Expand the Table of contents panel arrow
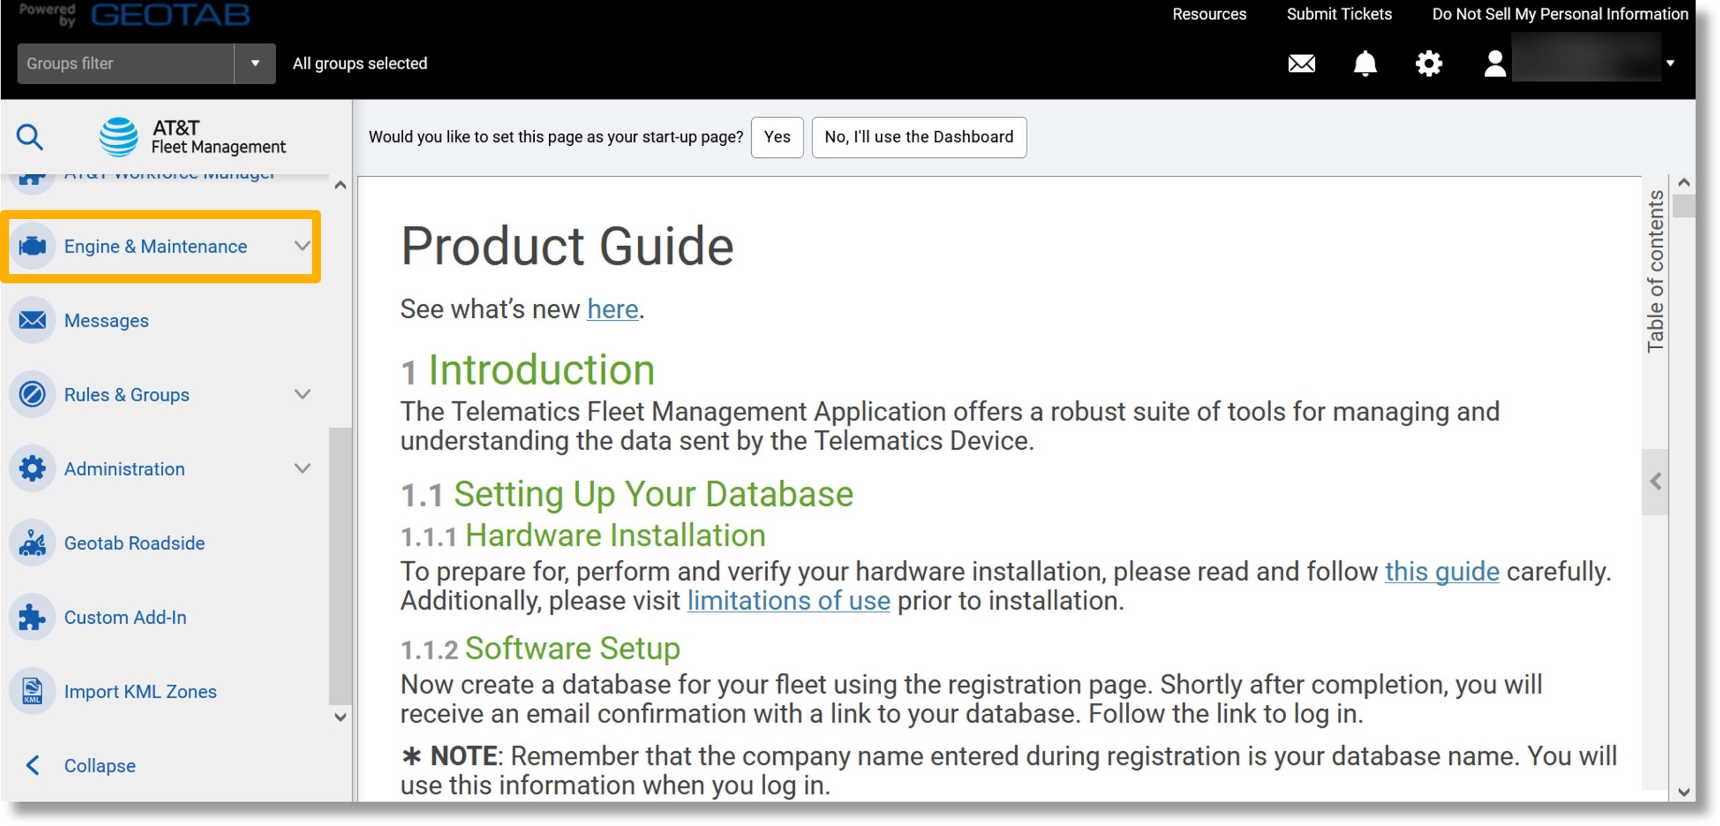The height and width of the screenshot is (826, 1720). 1655,481
